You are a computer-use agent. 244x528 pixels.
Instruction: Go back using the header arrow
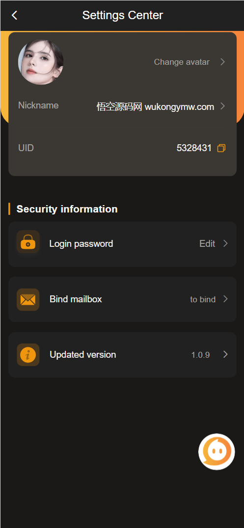(14, 15)
